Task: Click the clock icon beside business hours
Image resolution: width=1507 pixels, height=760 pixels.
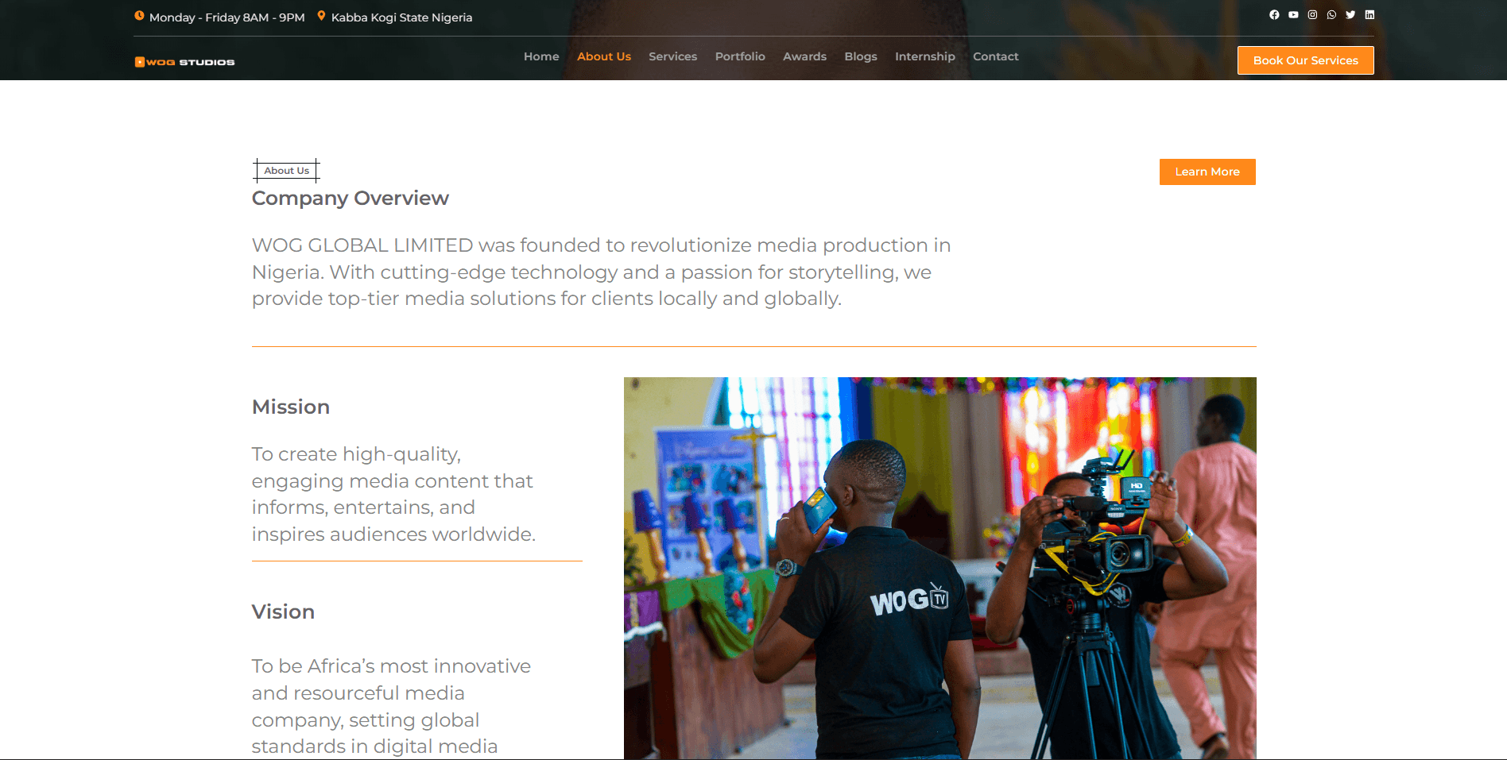Action: click(x=139, y=16)
